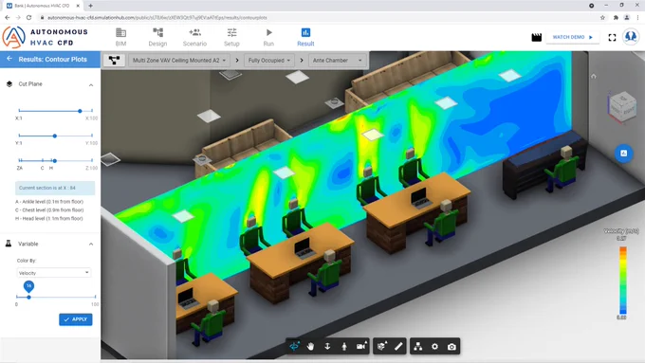Open the Design tab
The height and width of the screenshot is (363, 645).
(x=157, y=37)
